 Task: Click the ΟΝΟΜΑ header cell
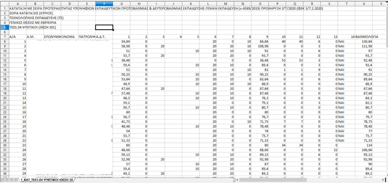[x=69, y=37]
